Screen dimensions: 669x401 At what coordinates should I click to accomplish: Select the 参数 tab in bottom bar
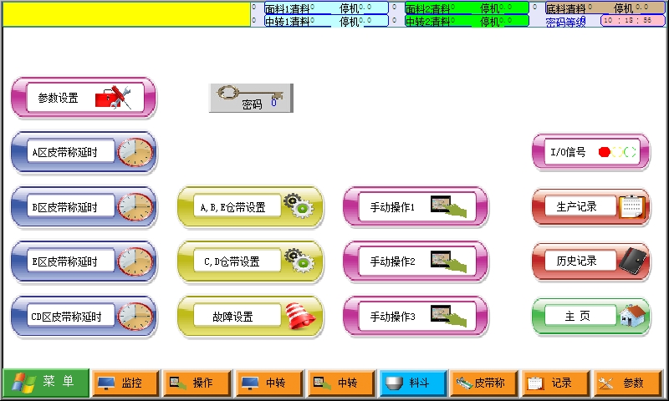(x=627, y=383)
